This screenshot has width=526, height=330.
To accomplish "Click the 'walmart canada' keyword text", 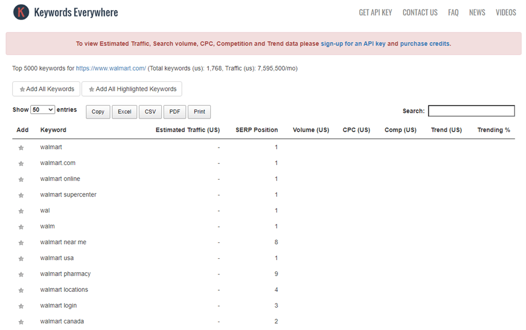I will [x=62, y=321].
